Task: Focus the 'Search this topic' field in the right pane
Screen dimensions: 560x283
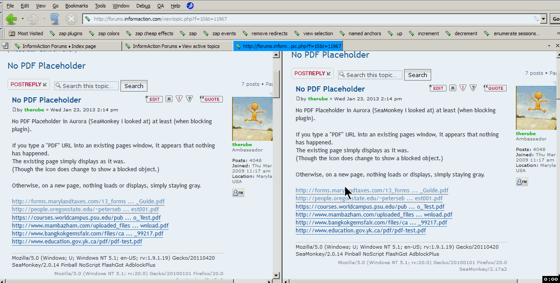Action: click(x=370, y=75)
